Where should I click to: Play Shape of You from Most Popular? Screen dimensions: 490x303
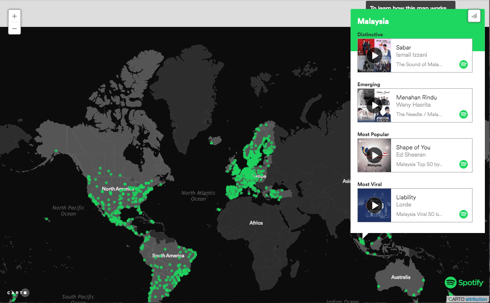coord(374,155)
